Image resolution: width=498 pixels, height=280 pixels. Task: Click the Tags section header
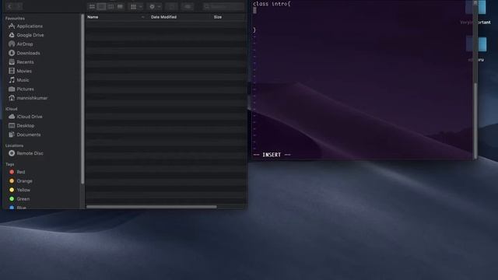(10, 164)
